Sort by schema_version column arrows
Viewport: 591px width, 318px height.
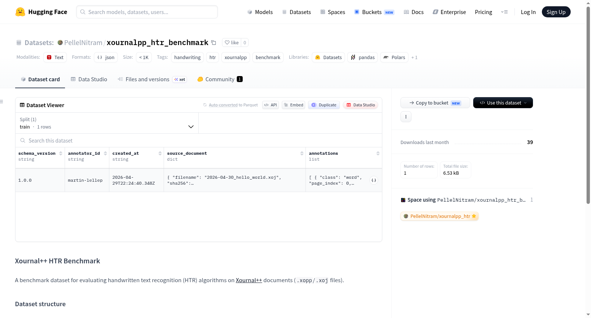pos(61,153)
